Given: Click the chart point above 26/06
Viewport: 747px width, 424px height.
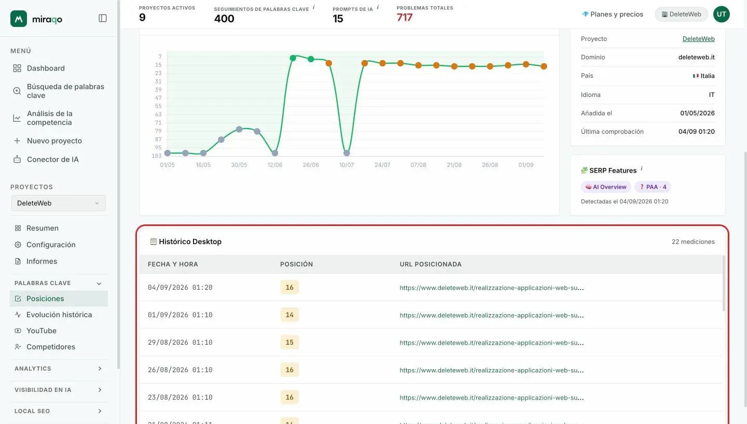Looking at the screenshot, I should coord(311,59).
